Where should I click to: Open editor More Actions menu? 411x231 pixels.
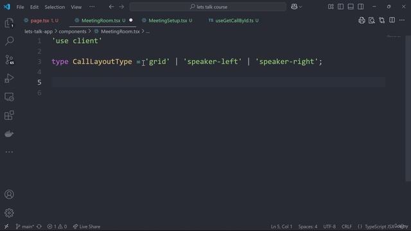tap(402, 21)
